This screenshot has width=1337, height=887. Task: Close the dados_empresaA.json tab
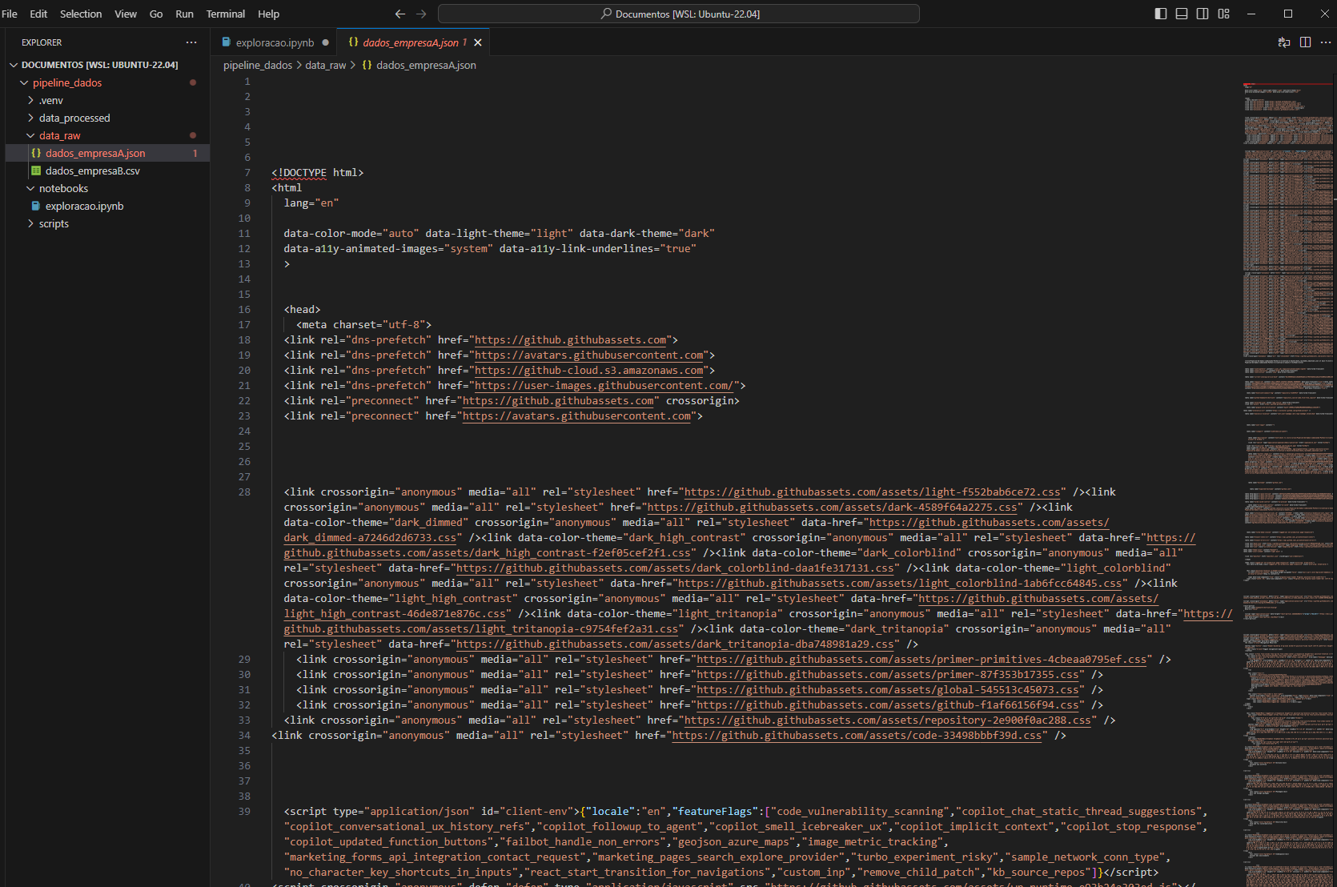478,42
